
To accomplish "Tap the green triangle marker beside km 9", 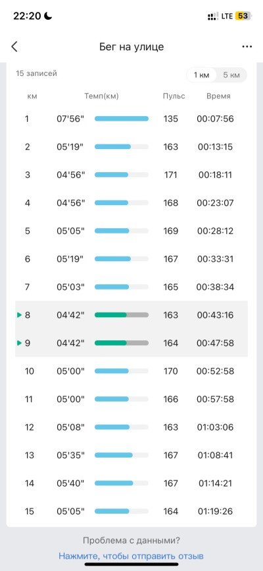I will pos(19,343).
